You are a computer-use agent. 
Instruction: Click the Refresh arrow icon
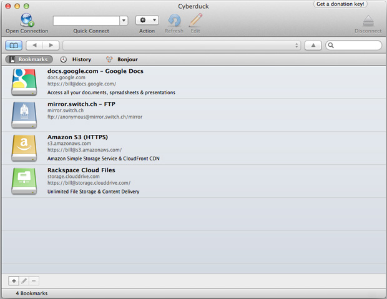pos(174,20)
